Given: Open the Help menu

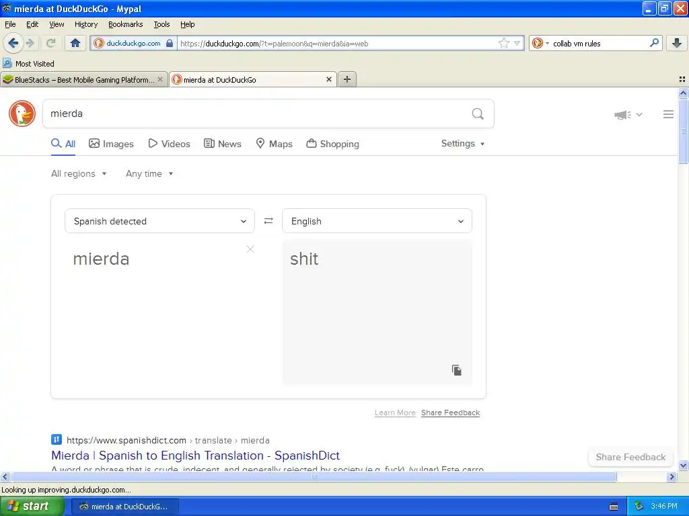Looking at the screenshot, I should [188, 24].
